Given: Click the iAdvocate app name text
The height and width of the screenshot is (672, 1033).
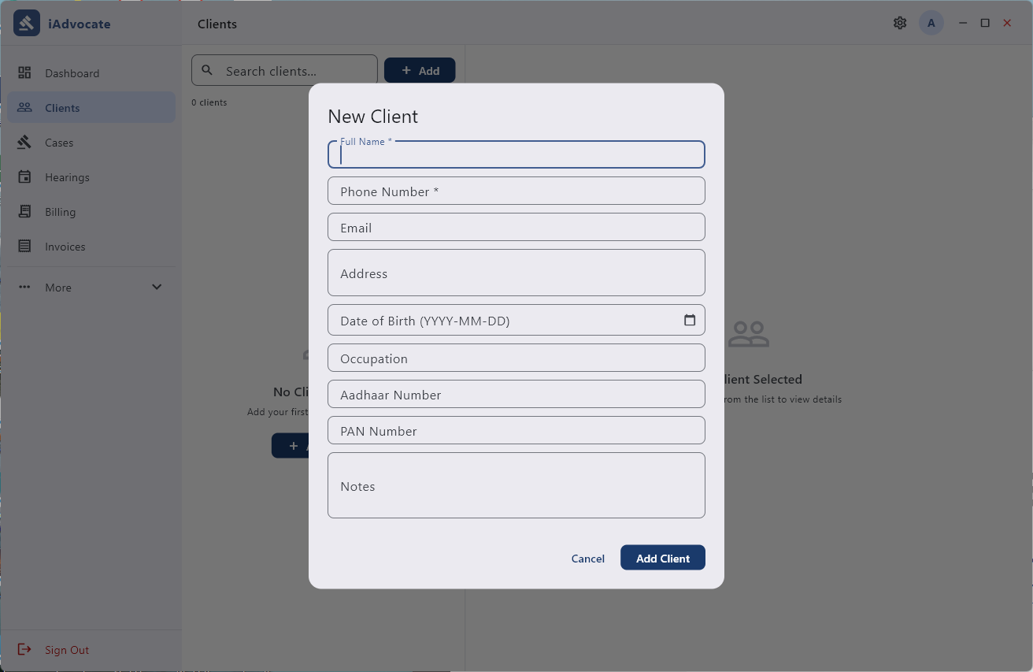Looking at the screenshot, I should pos(80,24).
